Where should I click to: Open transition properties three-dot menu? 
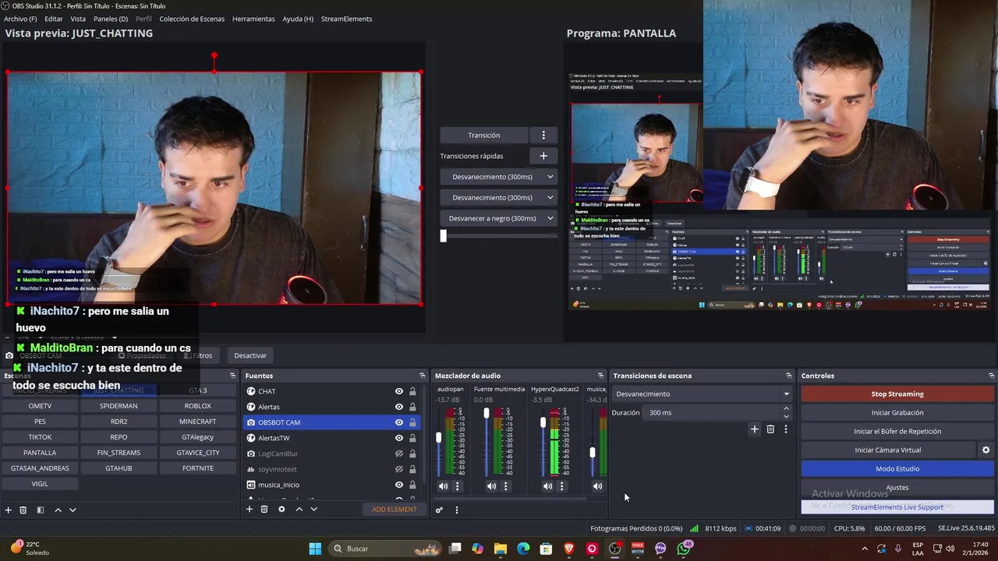[x=785, y=429]
